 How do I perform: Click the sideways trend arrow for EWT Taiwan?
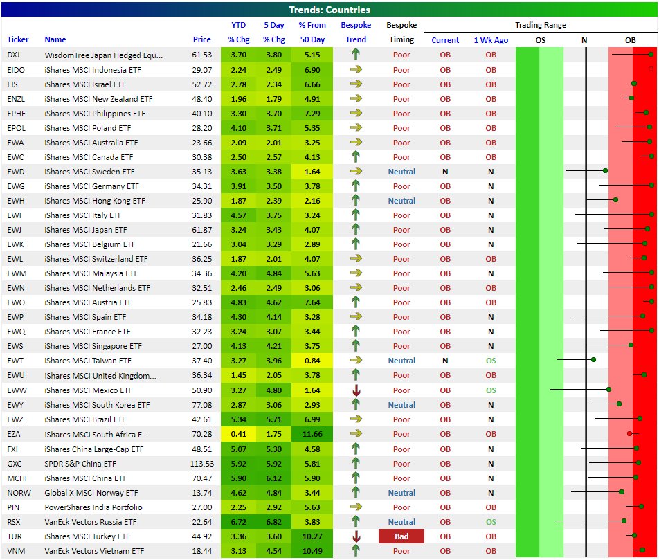click(356, 361)
